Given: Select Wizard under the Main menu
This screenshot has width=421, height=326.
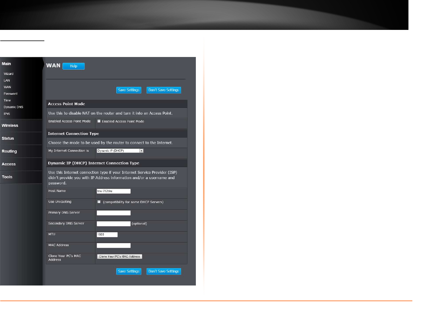Looking at the screenshot, I should [x=9, y=74].
